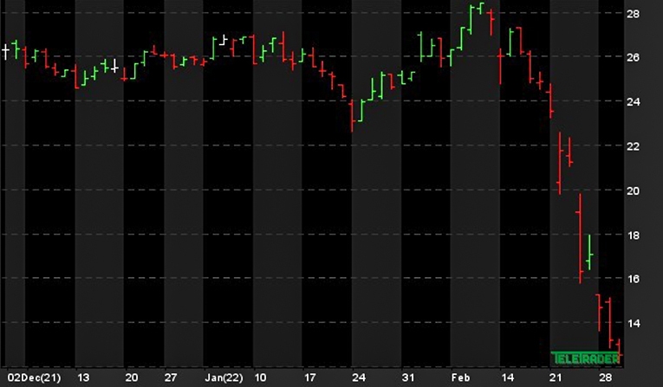This screenshot has height=387, width=663.
Task: Click the 18 price axis label
Action: pos(633,235)
